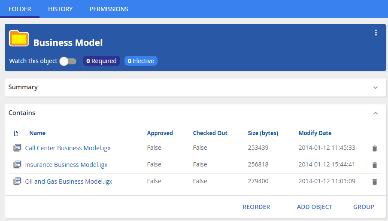
Task: Open Insurance Business Model.igx link
Action: [x=66, y=165]
